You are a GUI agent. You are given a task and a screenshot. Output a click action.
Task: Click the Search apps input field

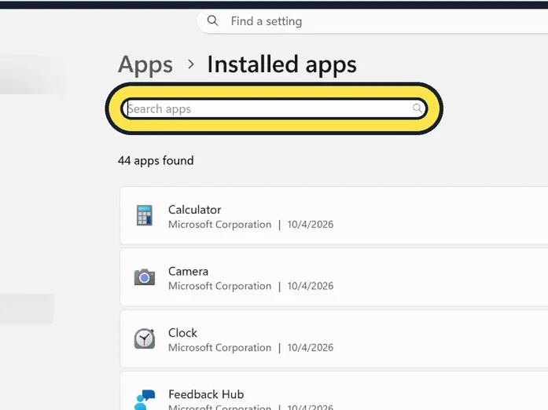[274, 108]
